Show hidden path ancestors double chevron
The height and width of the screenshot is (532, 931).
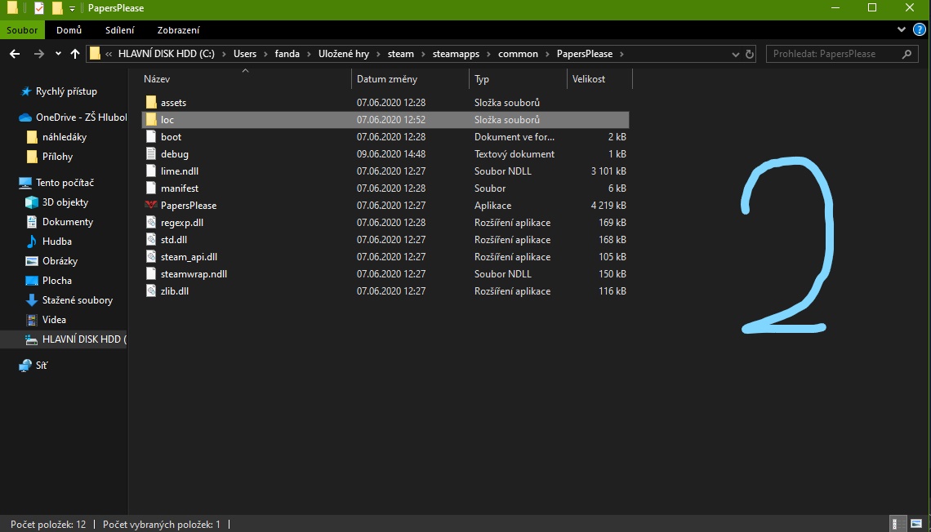pos(109,54)
